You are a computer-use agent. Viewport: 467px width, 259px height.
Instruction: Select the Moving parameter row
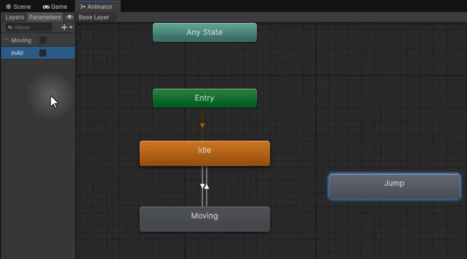click(x=38, y=40)
